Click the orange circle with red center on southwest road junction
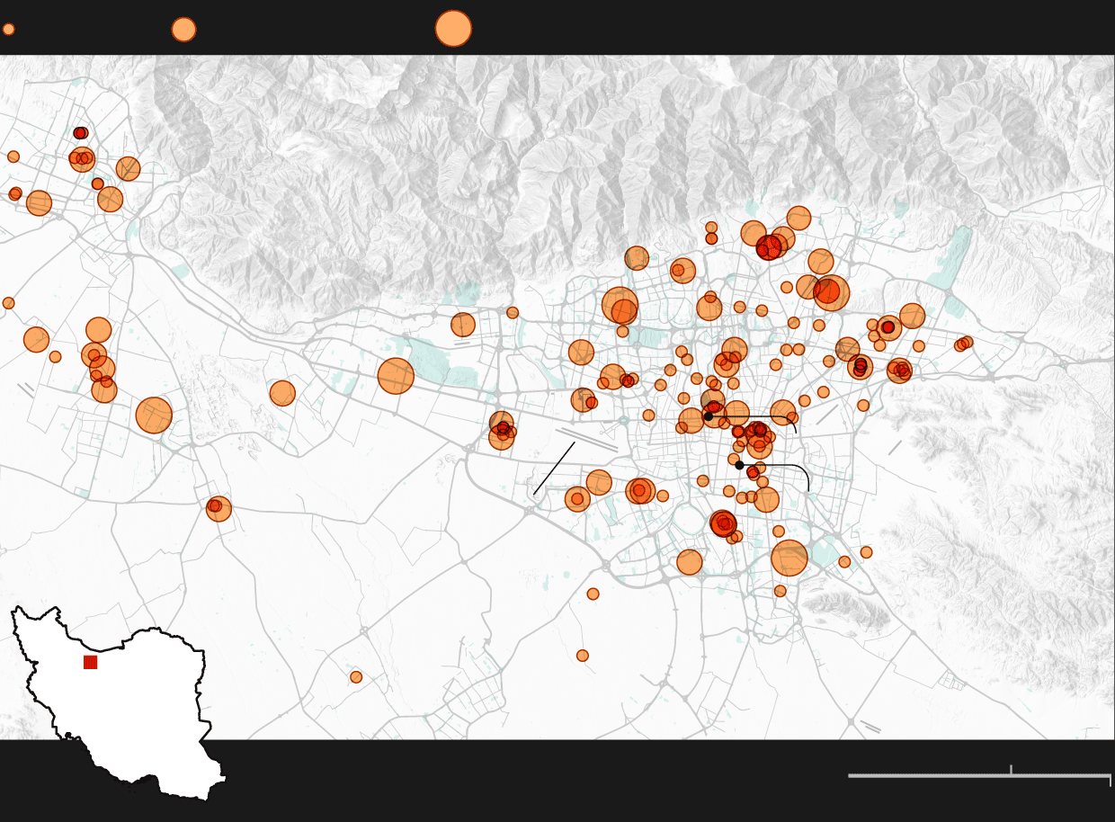The height and width of the screenshot is (822, 1115). point(218,508)
